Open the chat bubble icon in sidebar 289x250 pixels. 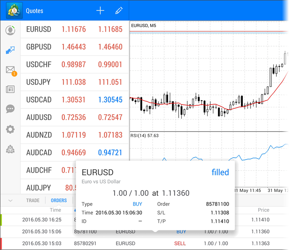(10, 109)
